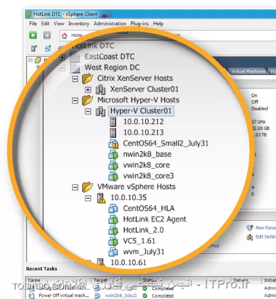Click the Home house icon
The width and height of the screenshot is (276, 299).
click(x=65, y=36)
